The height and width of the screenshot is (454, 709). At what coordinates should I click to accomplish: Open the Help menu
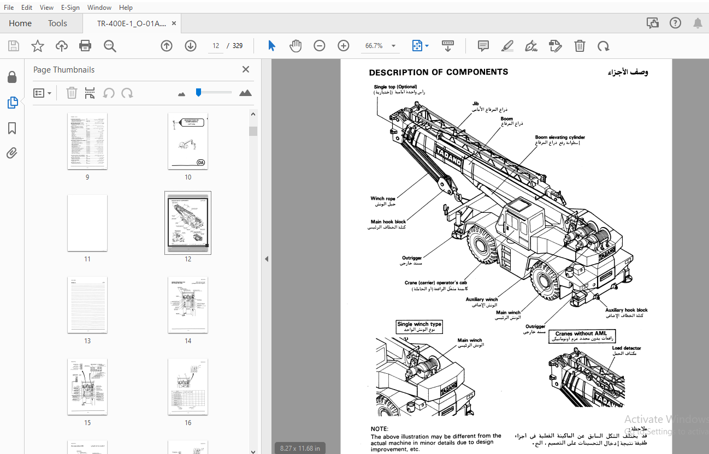(x=126, y=8)
